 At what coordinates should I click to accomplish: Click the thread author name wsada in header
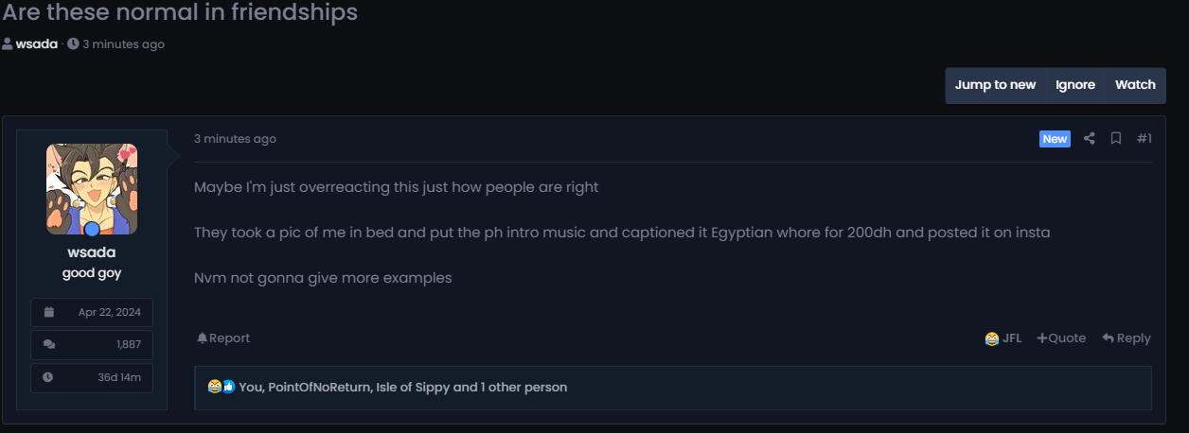pyautogui.click(x=36, y=44)
